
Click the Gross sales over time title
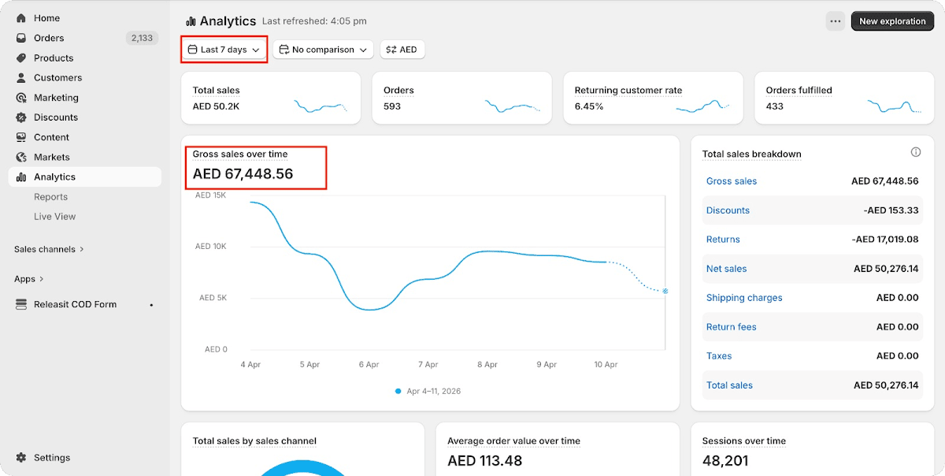click(240, 154)
